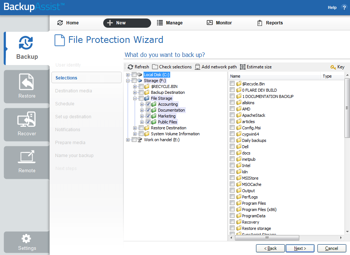Open the Recover section icon
Image resolution: width=350 pixels, height=255 pixels.
(x=27, y=119)
